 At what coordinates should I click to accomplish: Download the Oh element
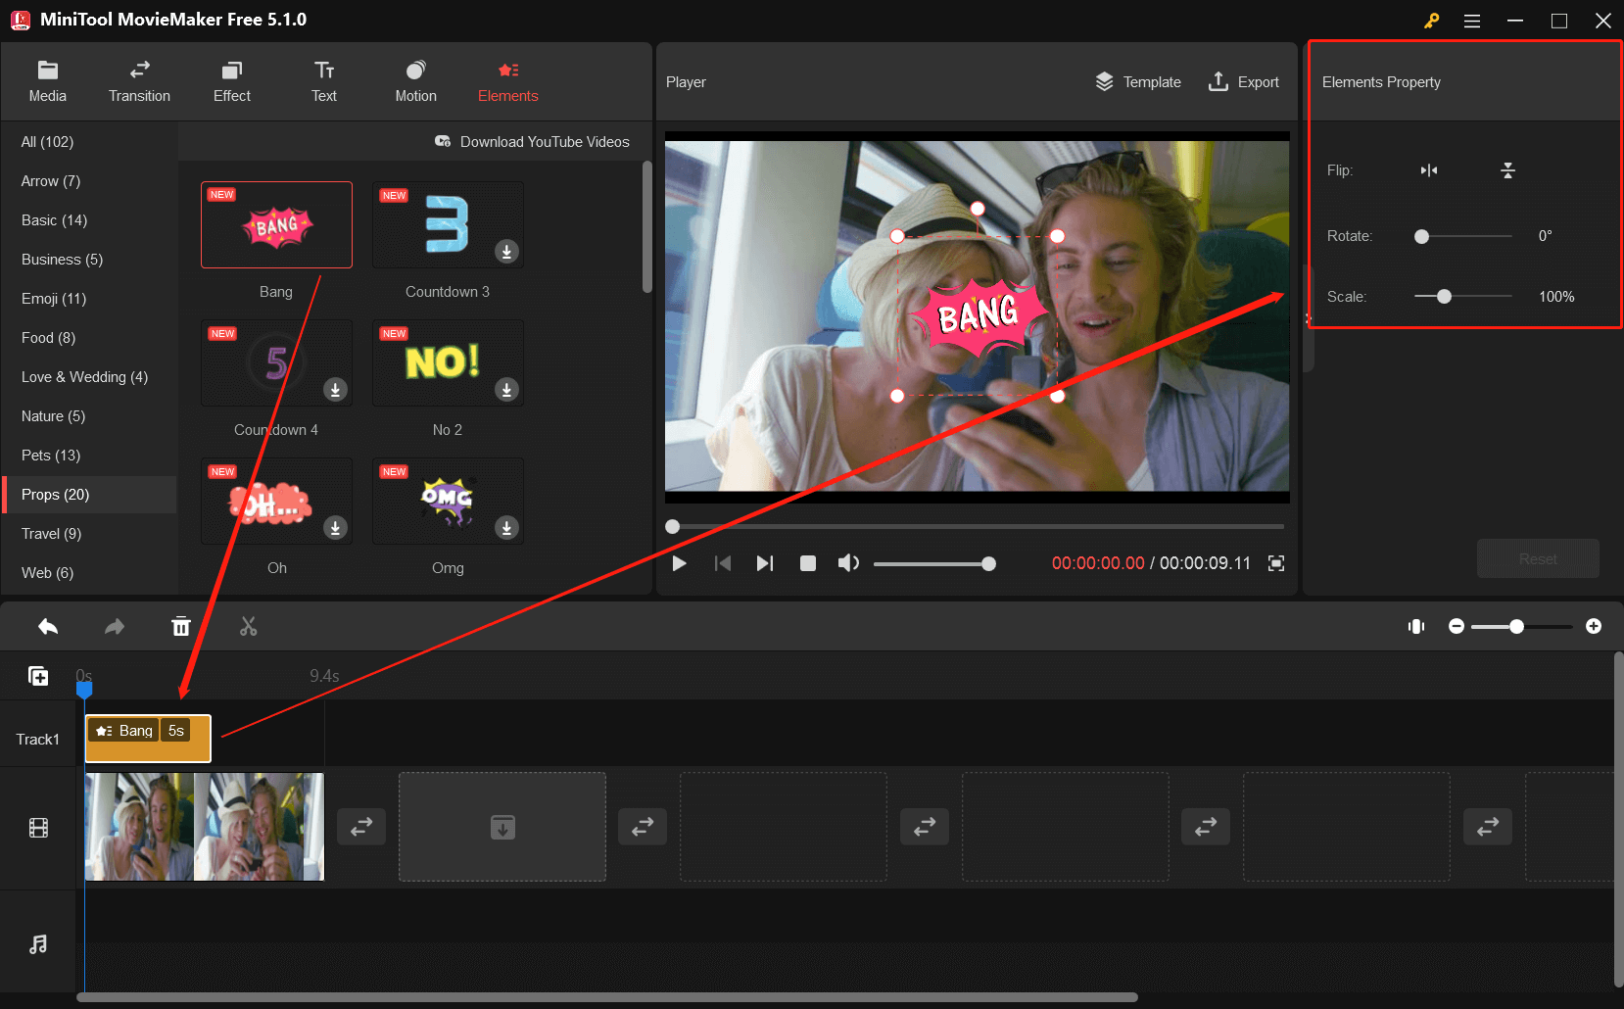click(x=335, y=528)
